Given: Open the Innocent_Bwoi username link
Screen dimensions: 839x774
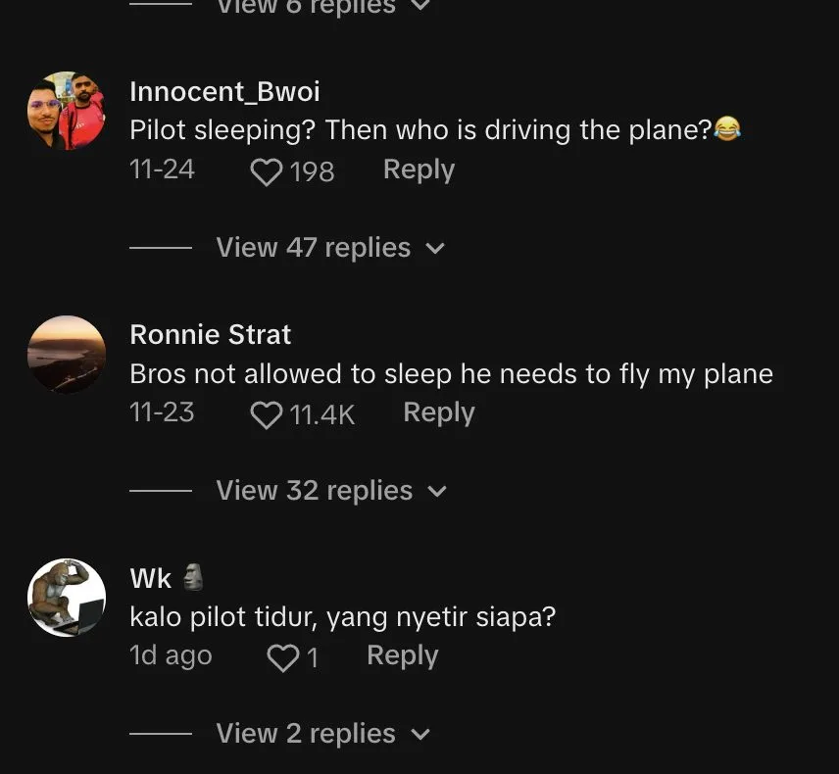Looking at the screenshot, I should [224, 92].
